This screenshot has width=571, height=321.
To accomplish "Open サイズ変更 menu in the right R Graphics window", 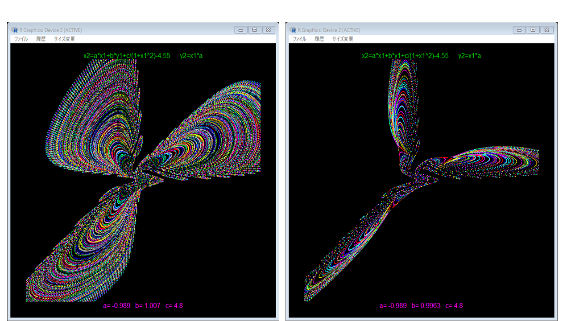I will (343, 39).
